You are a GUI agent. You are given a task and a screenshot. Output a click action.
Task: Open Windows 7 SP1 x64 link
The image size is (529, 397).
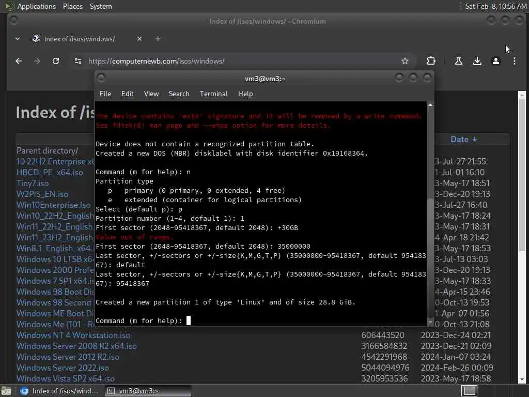(55, 281)
